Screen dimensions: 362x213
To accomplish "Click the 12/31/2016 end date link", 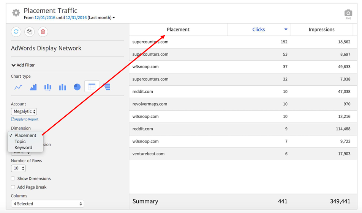I will [x=76, y=17].
